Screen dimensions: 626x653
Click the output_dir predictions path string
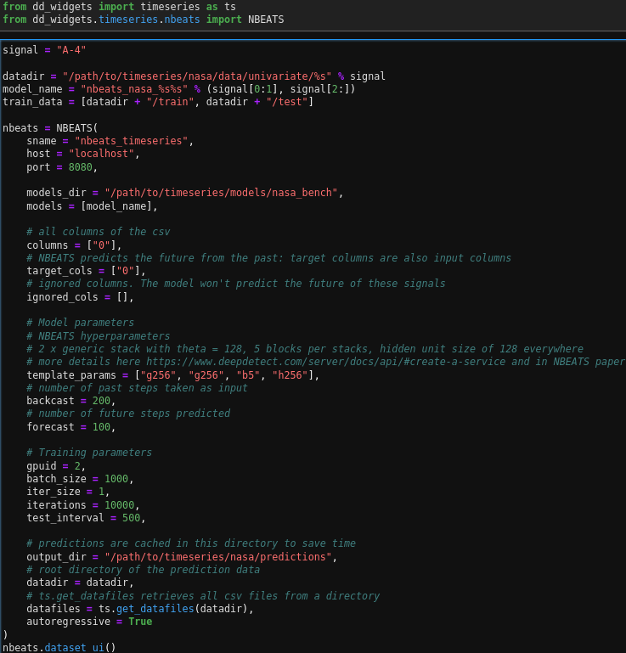tap(217, 557)
